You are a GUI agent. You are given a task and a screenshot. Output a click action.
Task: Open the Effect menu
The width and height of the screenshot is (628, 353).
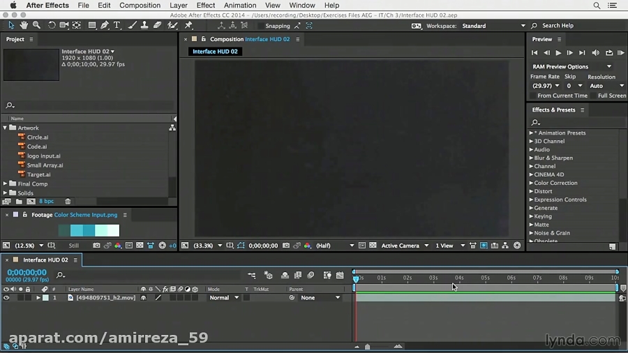(x=205, y=5)
